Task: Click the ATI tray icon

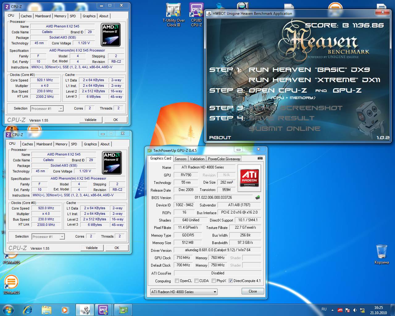Action: (340, 310)
